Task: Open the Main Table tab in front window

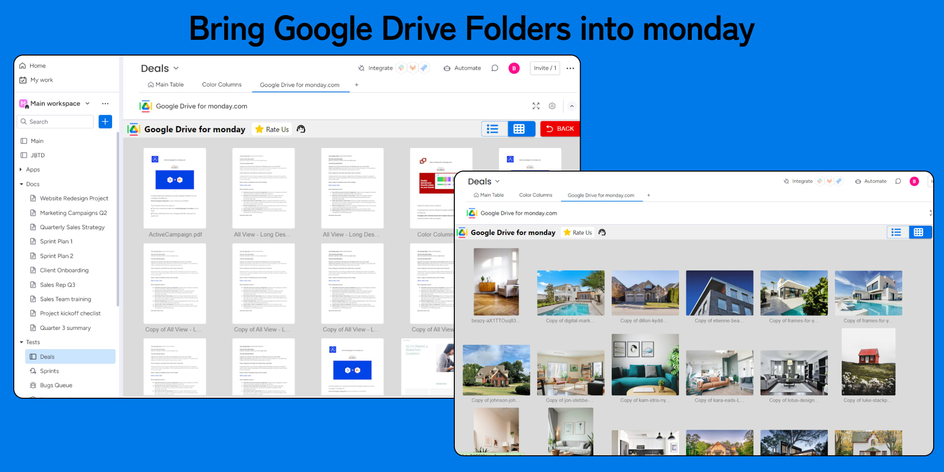Action: (489, 195)
